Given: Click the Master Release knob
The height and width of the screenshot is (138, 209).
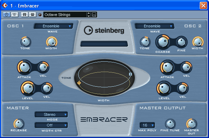Looking at the screenshot, I should tap(19, 124).
